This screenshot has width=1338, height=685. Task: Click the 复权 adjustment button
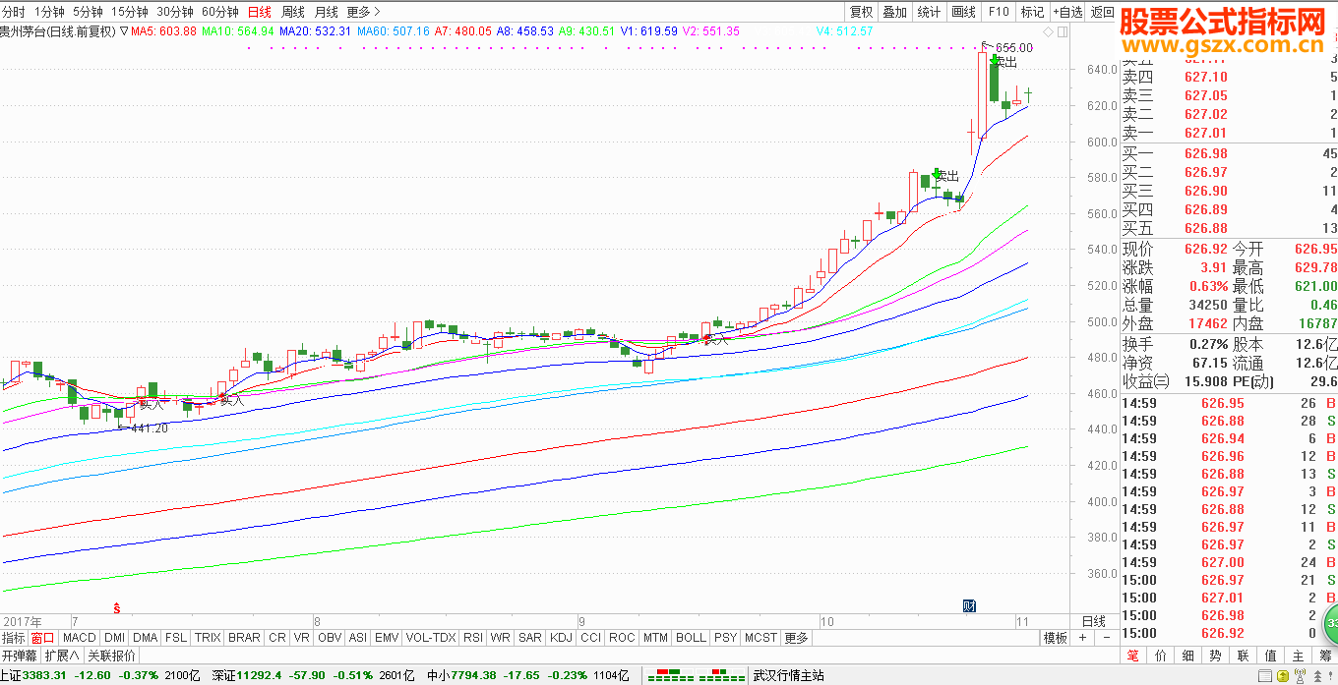pyautogui.click(x=861, y=12)
